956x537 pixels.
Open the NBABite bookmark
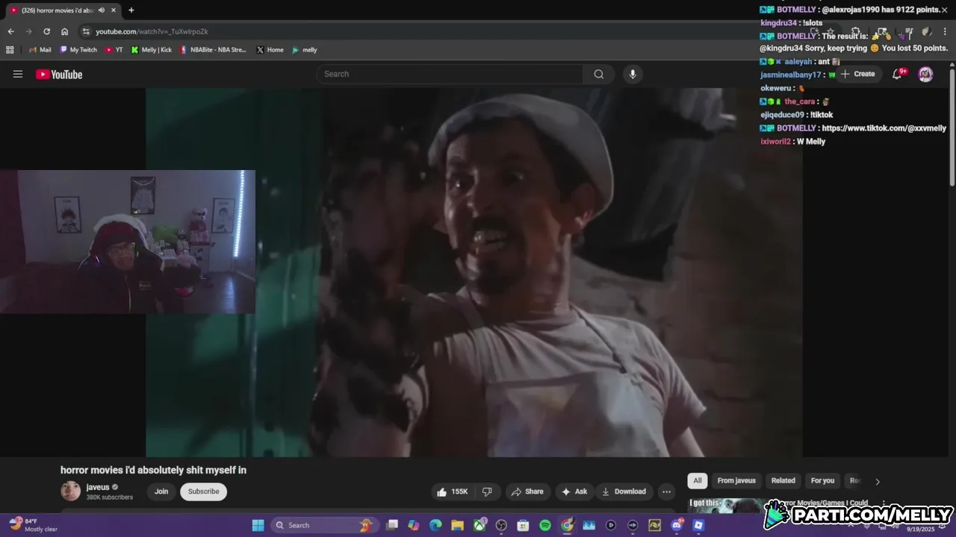coord(213,50)
